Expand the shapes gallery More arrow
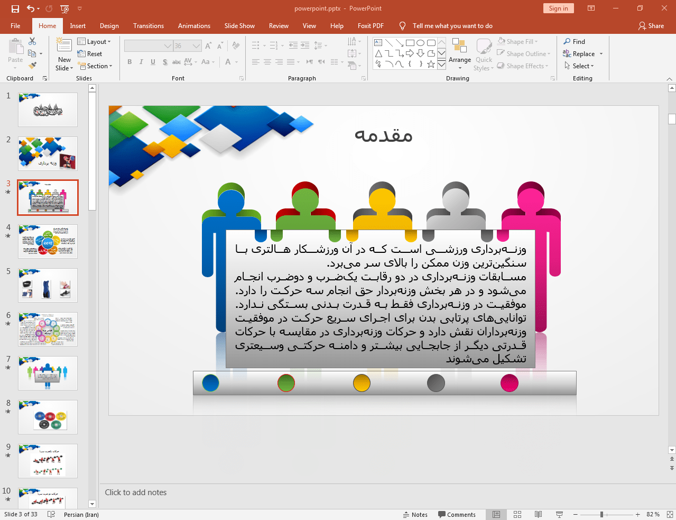676x520 pixels. (441, 64)
